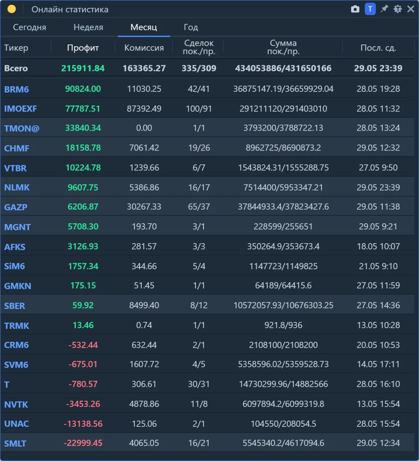Click NLMK sum 7514400/5953347.21
The width and height of the screenshot is (419, 461).
pos(283,188)
